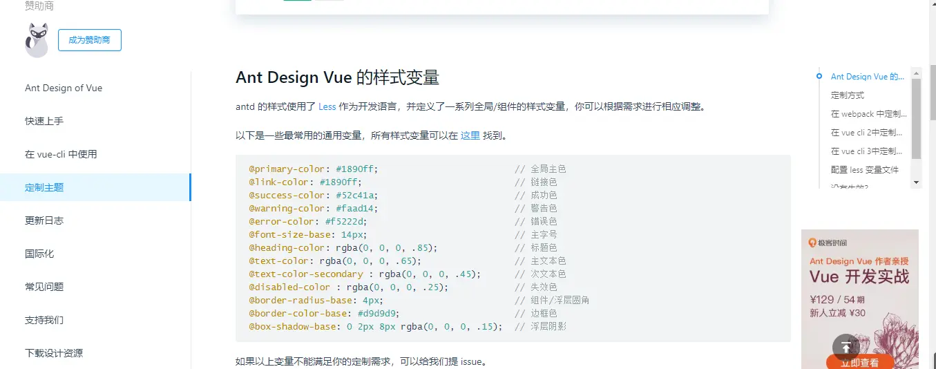The width and height of the screenshot is (936, 369).
Task: Click the 成为赞助商 button
Action: [x=89, y=40]
